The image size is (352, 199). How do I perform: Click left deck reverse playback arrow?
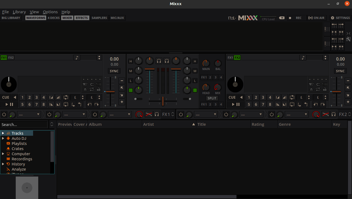[15, 97]
